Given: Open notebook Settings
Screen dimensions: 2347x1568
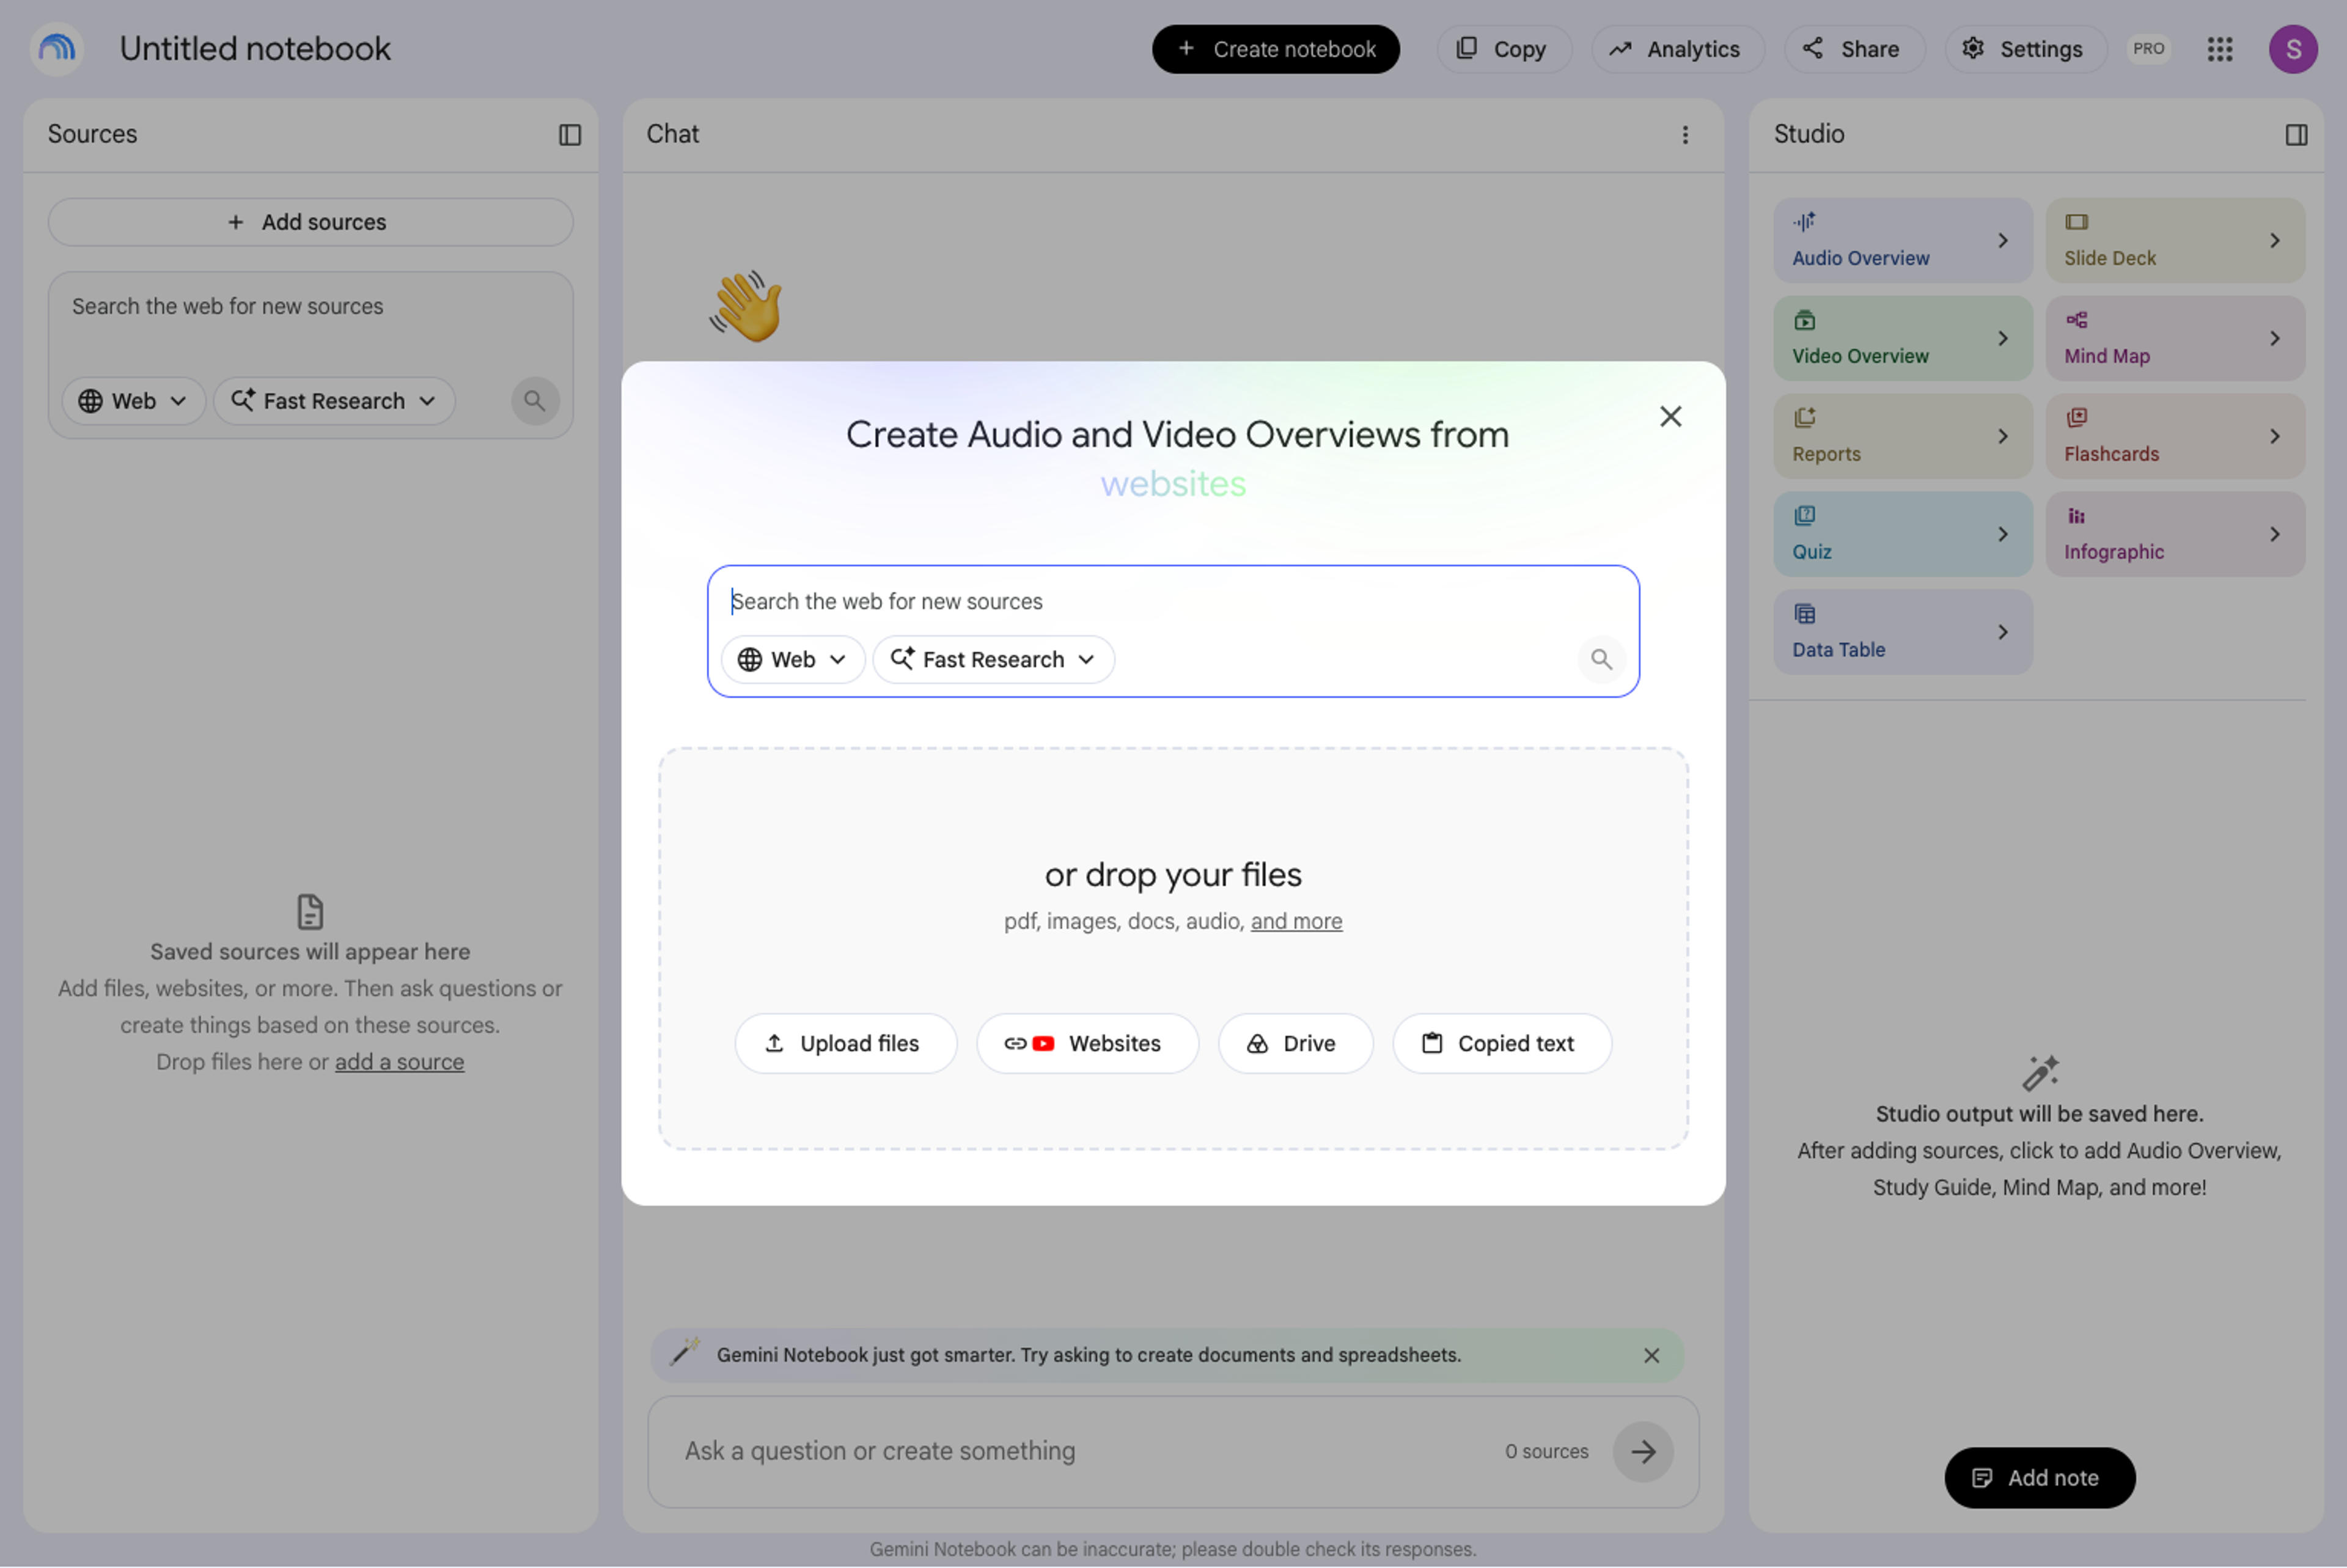Looking at the screenshot, I should click(2025, 49).
